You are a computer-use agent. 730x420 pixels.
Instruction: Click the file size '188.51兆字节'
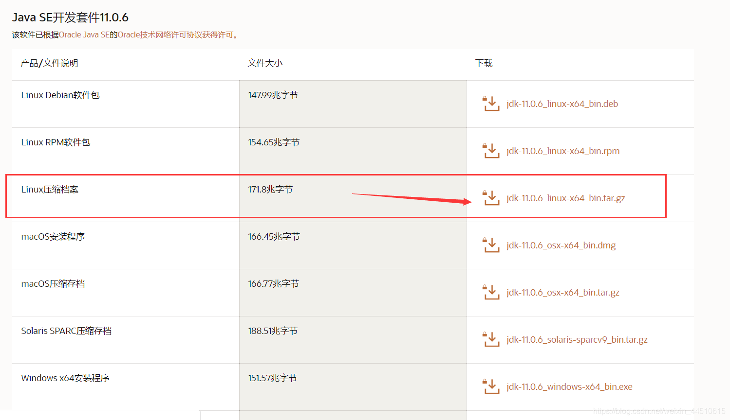tap(273, 331)
